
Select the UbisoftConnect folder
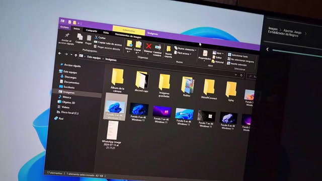click(209, 89)
